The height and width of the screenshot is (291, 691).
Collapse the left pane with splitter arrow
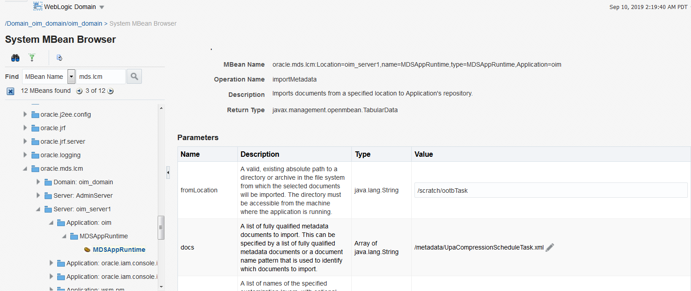pyautogui.click(x=168, y=172)
